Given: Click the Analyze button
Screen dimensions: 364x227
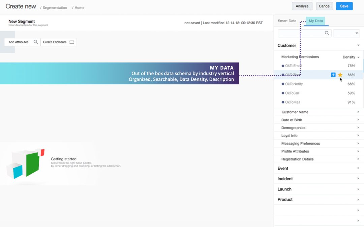Looking at the screenshot, I should [302, 6].
